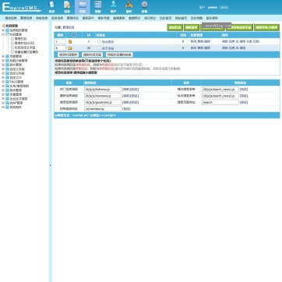Click the order field containing 1
282x282 pixels.
click(x=60, y=41)
